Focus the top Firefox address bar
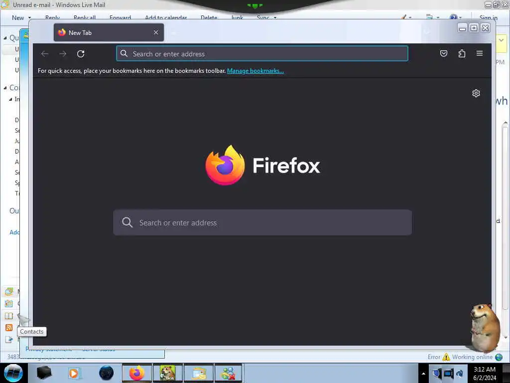Image resolution: width=510 pixels, height=383 pixels. pos(262,54)
